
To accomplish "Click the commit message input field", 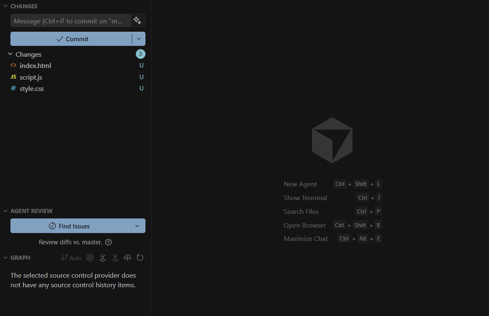I will tap(71, 21).
